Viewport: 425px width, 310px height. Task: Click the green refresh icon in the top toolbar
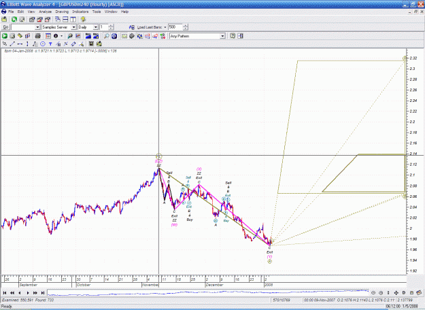click(x=14, y=19)
